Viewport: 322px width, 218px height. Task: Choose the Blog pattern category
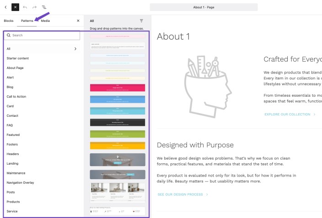10,87
